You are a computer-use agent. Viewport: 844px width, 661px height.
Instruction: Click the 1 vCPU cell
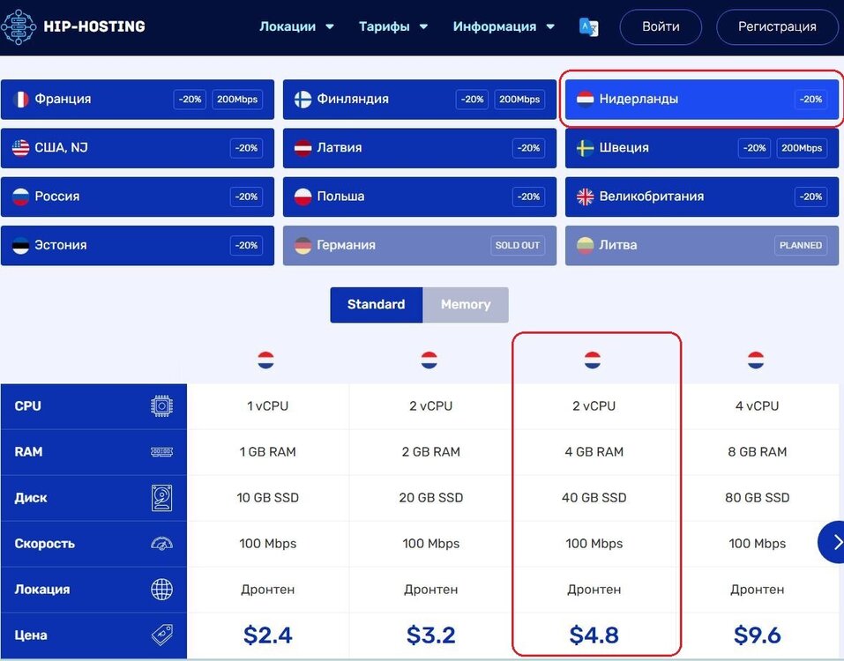(x=267, y=406)
